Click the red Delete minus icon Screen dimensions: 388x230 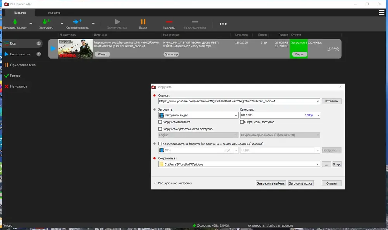click(169, 22)
